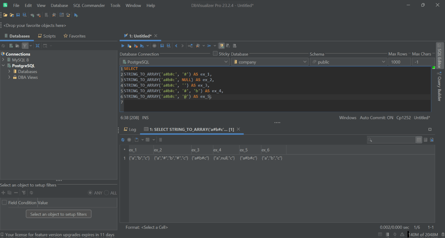This screenshot has height=238, width=445.
Task: Reload the result set with the refresh icon
Action: coord(123,140)
